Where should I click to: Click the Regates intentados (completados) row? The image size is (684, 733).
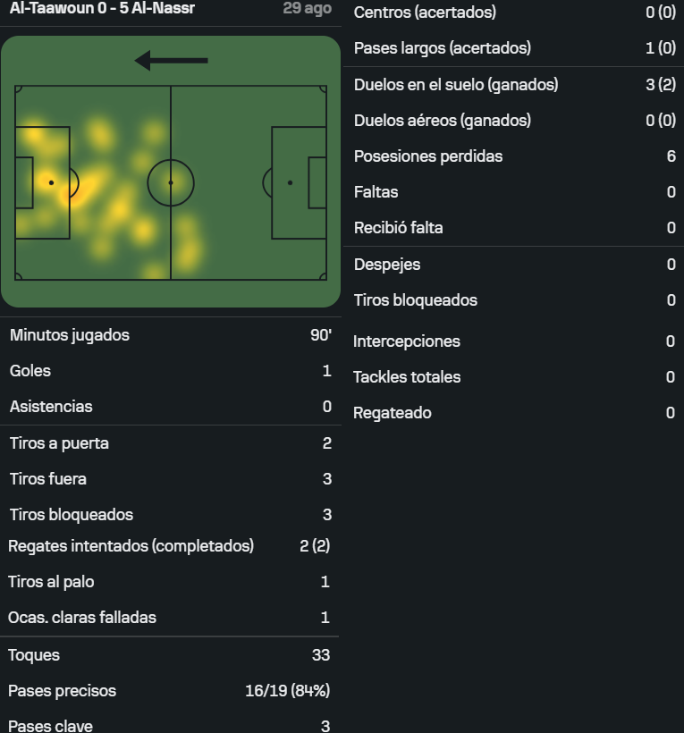point(169,546)
